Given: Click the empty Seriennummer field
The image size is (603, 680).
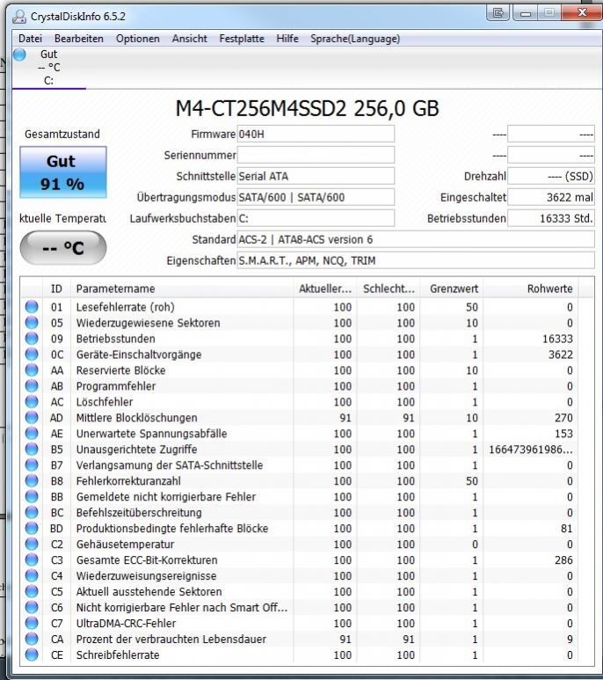Looking at the screenshot, I should (x=316, y=155).
